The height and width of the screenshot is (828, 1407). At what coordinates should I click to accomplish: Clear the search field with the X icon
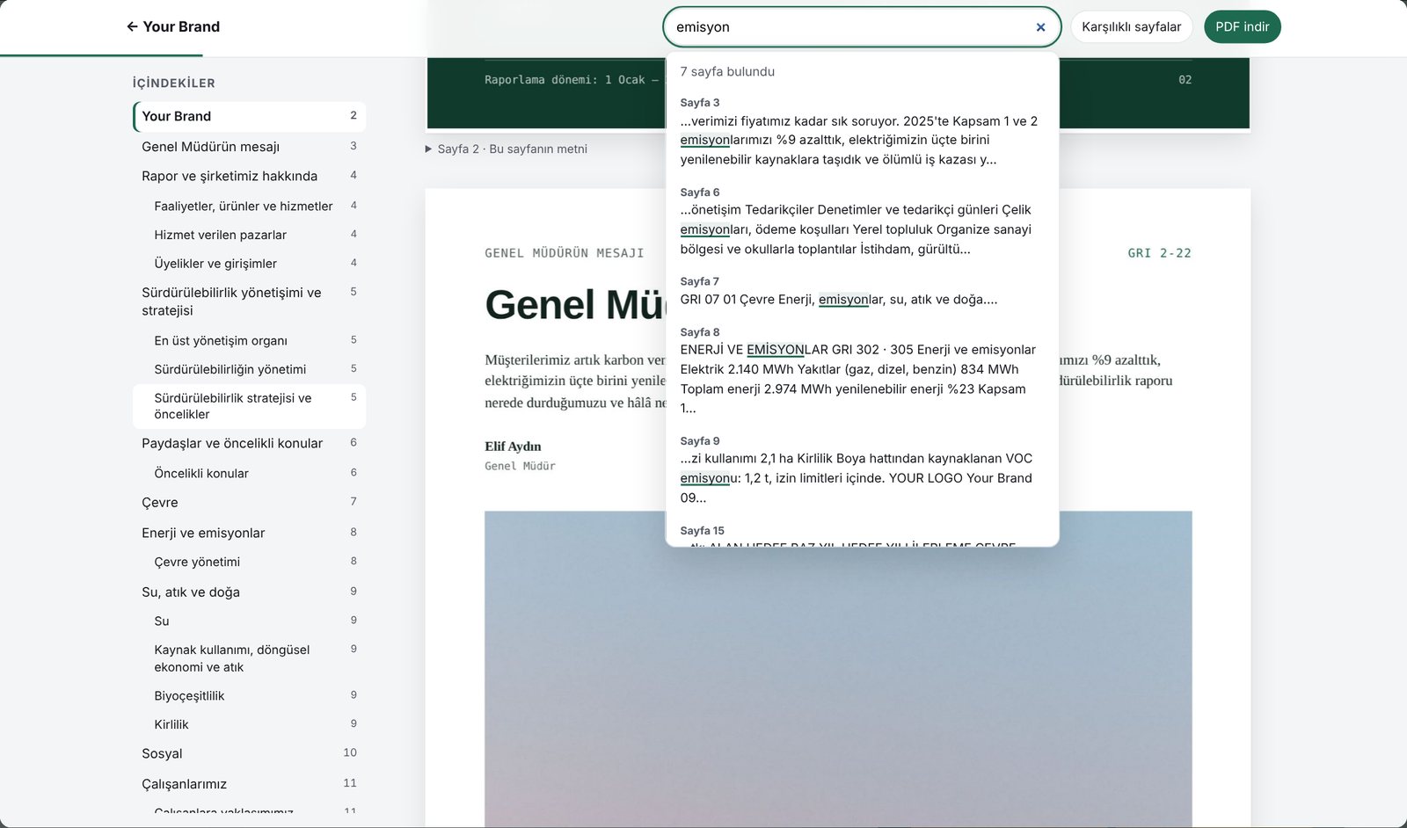point(1040,27)
